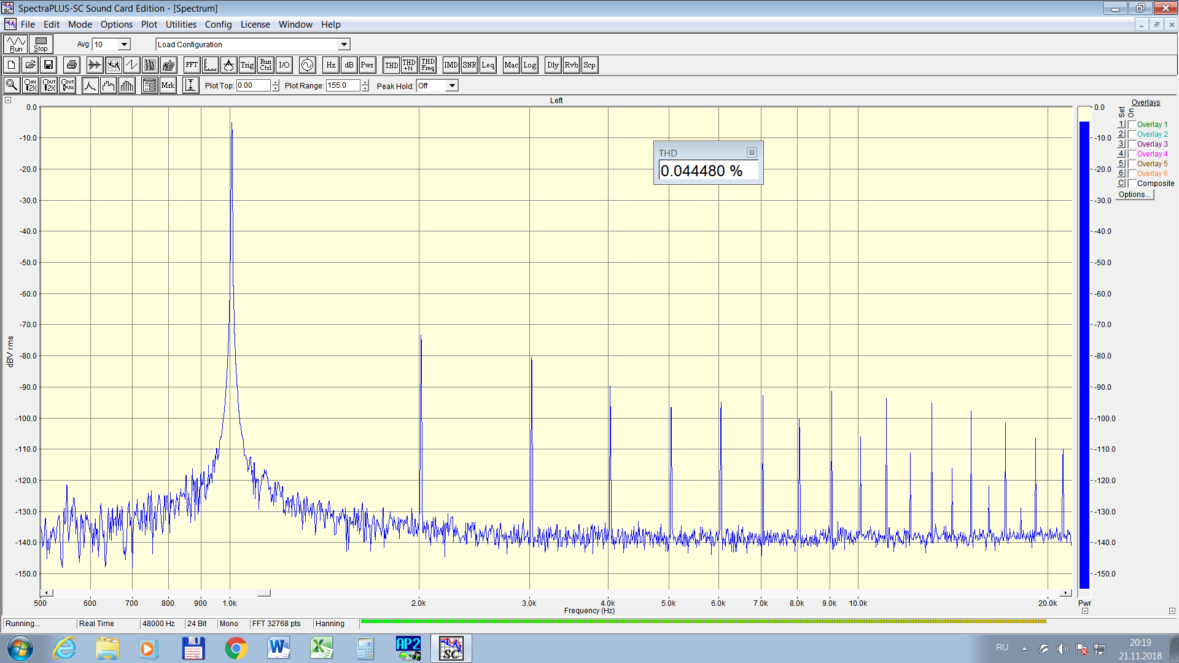The width and height of the screenshot is (1179, 663).
Task: Click the Save file toolbar icon
Action: (x=49, y=65)
